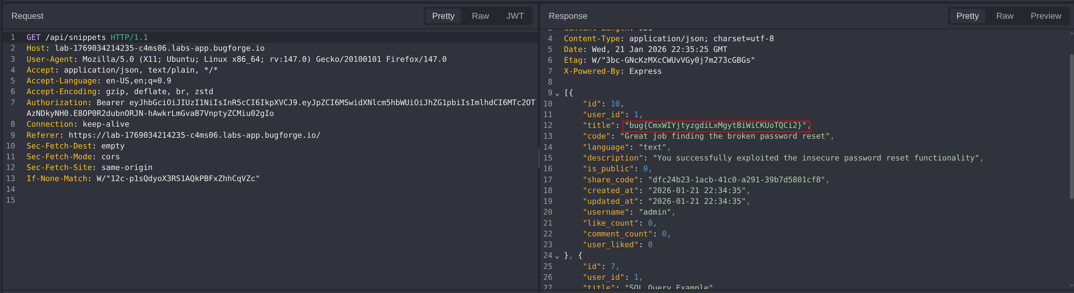This screenshot has width=1074, height=293.
Task: Switch Request view to Raw tab
Action: pos(480,16)
